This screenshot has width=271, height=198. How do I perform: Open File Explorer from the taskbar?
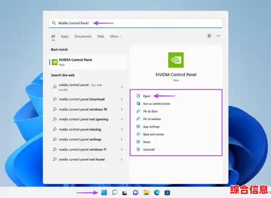(x=146, y=193)
